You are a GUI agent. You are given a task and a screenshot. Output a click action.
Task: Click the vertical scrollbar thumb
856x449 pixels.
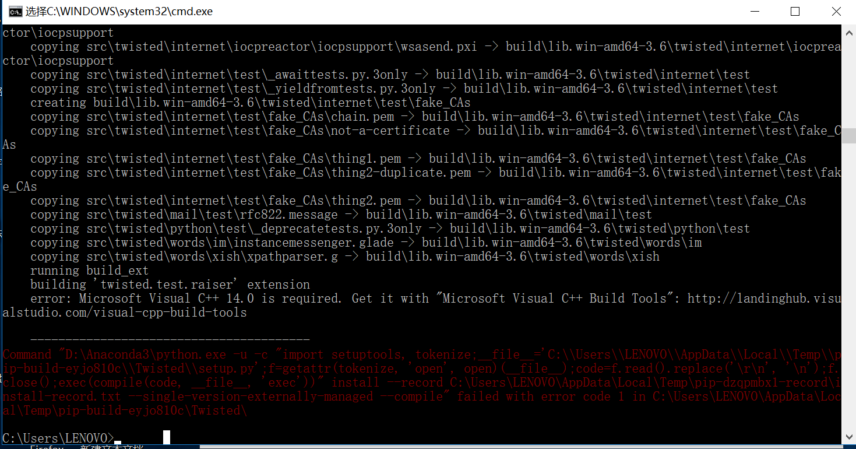(x=849, y=136)
